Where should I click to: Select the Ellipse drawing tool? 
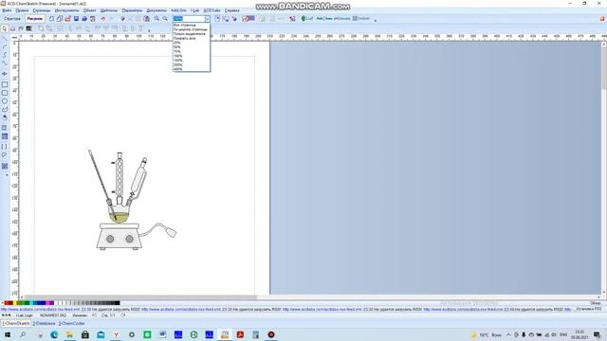pos(4,101)
